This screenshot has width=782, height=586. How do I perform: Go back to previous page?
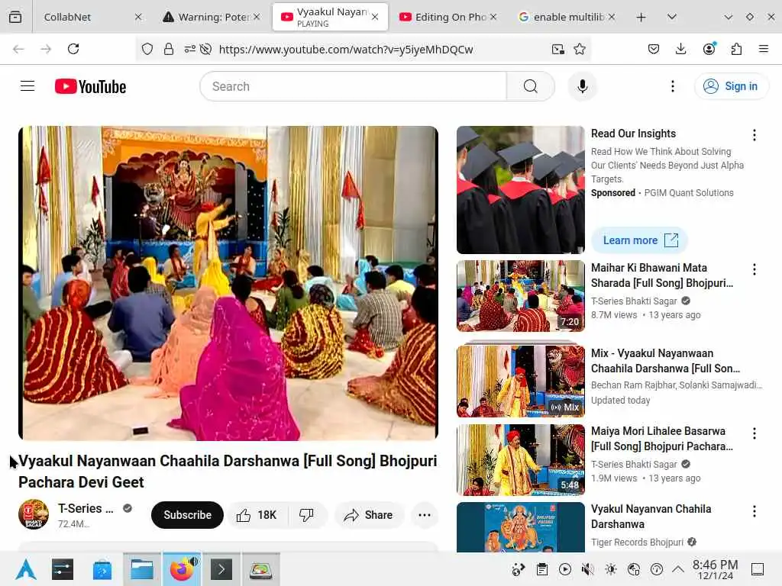(x=18, y=49)
